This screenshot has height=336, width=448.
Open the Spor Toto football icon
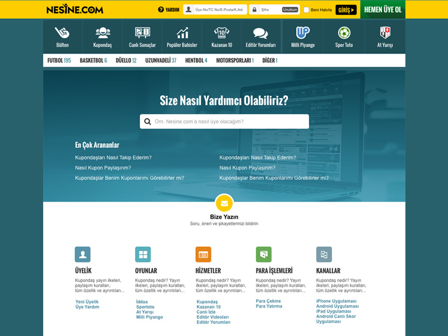click(344, 32)
